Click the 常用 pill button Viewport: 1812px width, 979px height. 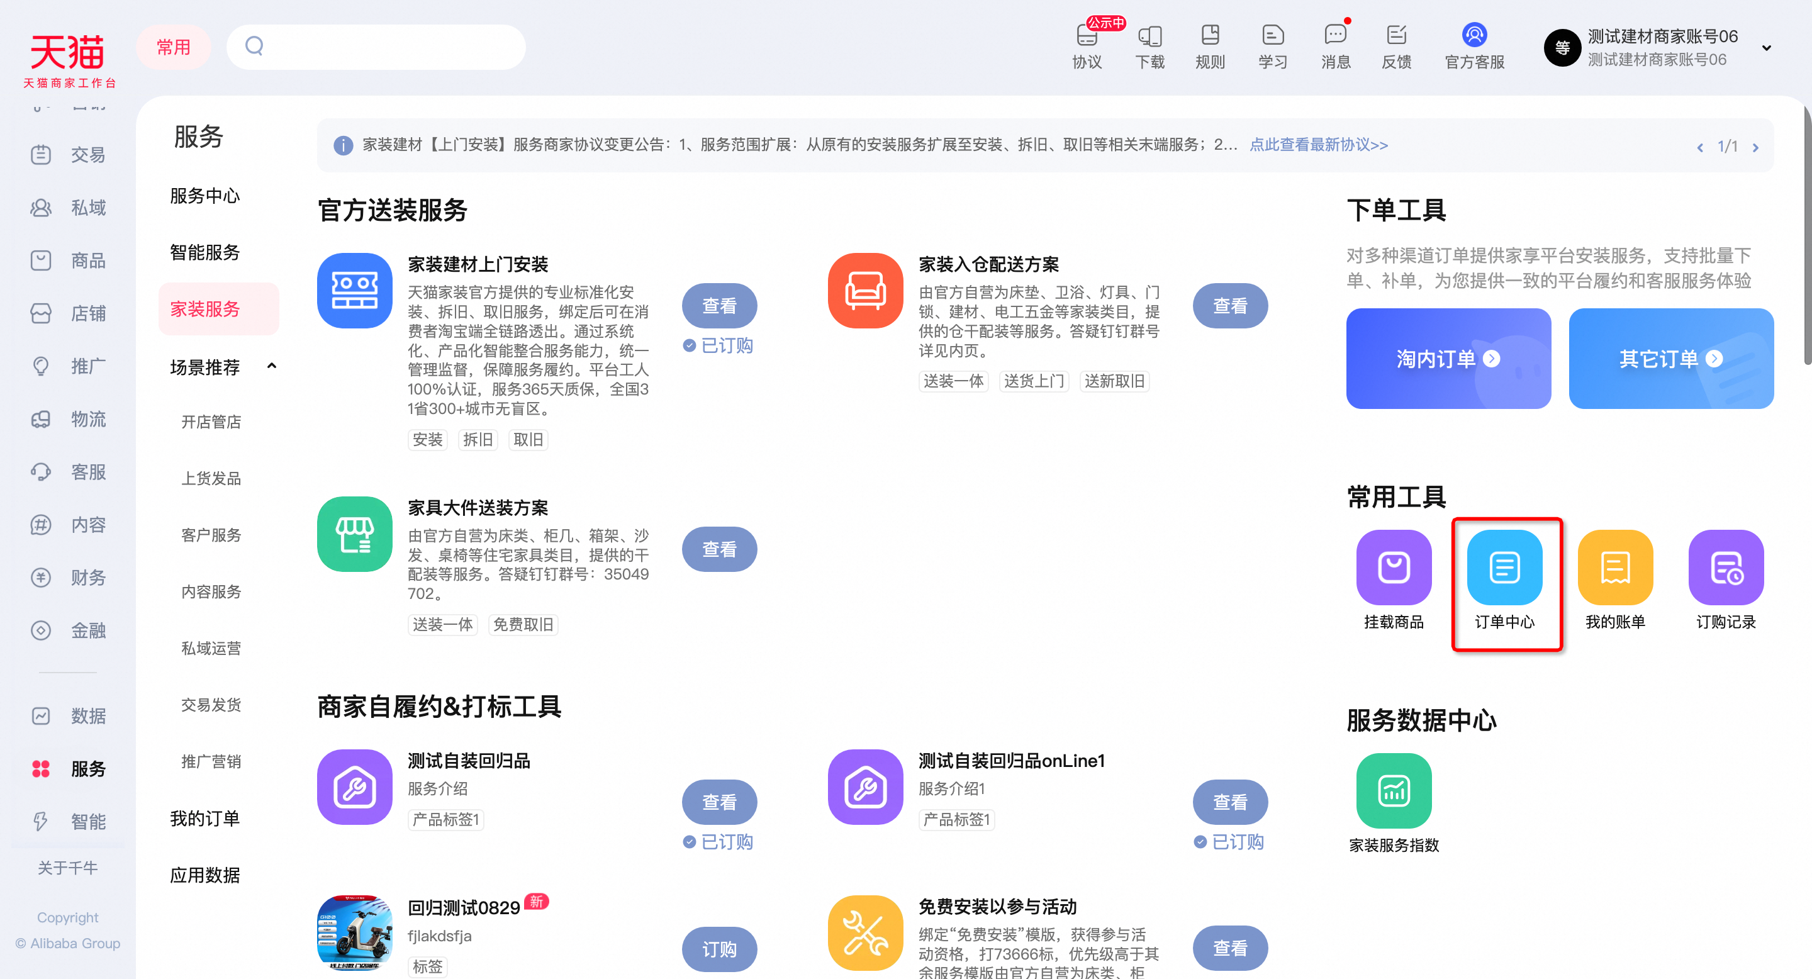point(173,47)
